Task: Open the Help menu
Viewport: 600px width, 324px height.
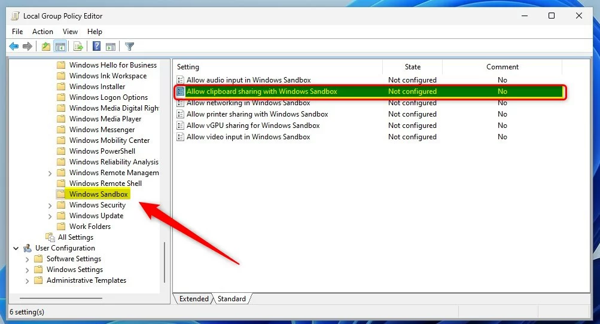Action: [x=95, y=32]
